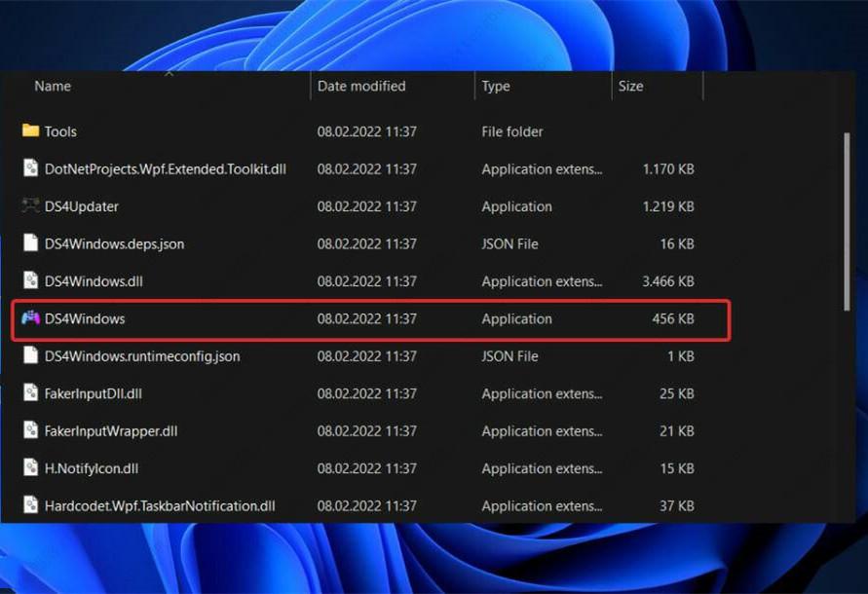The width and height of the screenshot is (868, 594).
Task: Select the DotNetProjects.Wpf.Extended.Toolkit.dll icon
Action: pos(30,168)
